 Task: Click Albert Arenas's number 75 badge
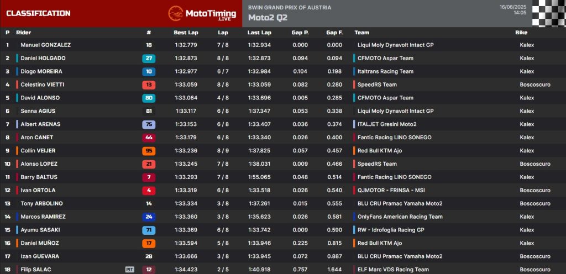(x=149, y=124)
